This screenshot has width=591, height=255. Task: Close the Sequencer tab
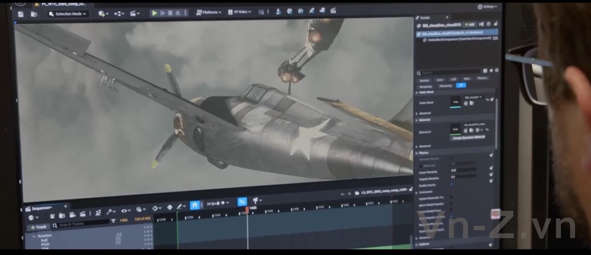click(65, 206)
